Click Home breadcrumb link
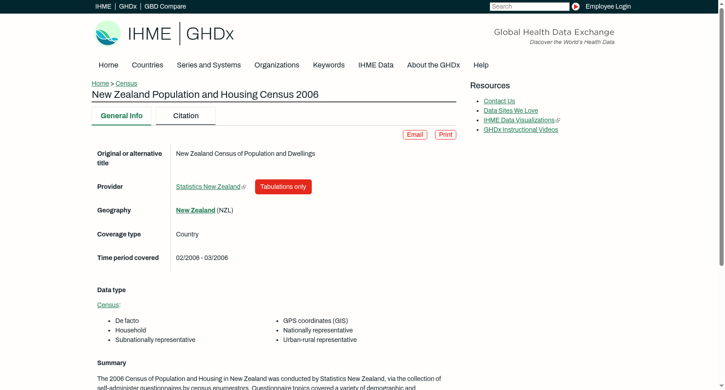This screenshot has height=390, width=725. (x=100, y=83)
